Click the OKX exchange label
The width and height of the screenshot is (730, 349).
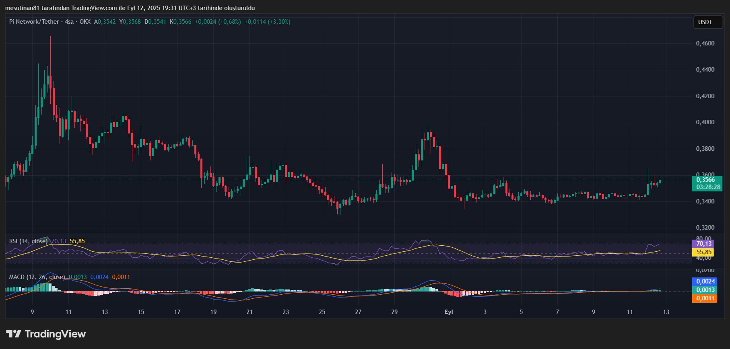click(x=85, y=22)
